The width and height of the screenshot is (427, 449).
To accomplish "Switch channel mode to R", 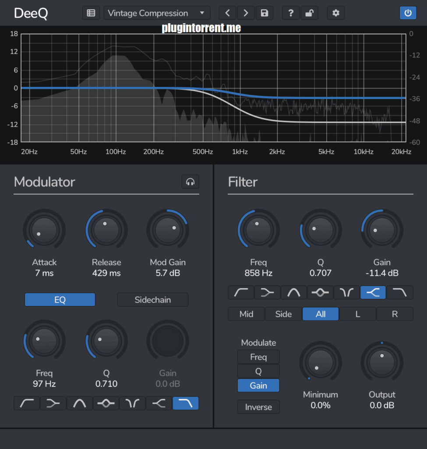I will click(x=395, y=314).
